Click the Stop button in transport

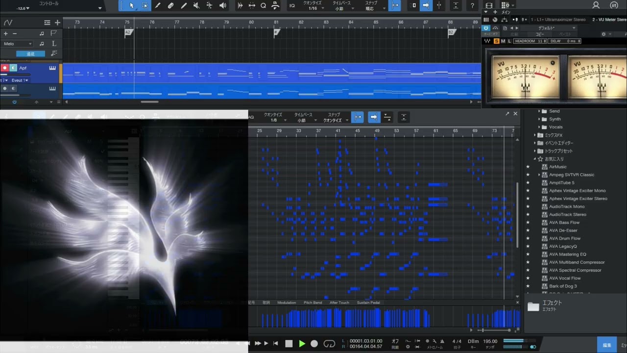coord(289,344)
